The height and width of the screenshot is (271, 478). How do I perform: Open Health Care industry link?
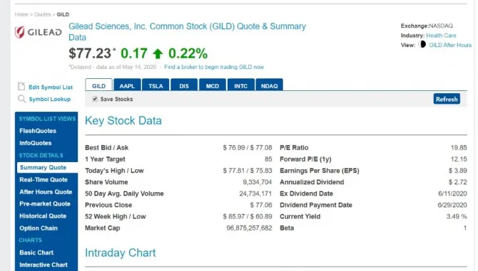[x=441, y=36]
